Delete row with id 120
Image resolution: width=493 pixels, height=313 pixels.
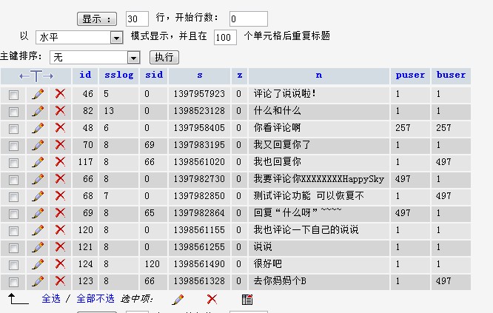pyautogui.click(x=60, y=229)
